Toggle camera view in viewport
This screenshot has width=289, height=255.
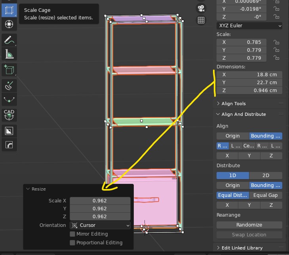pos(201,8)
